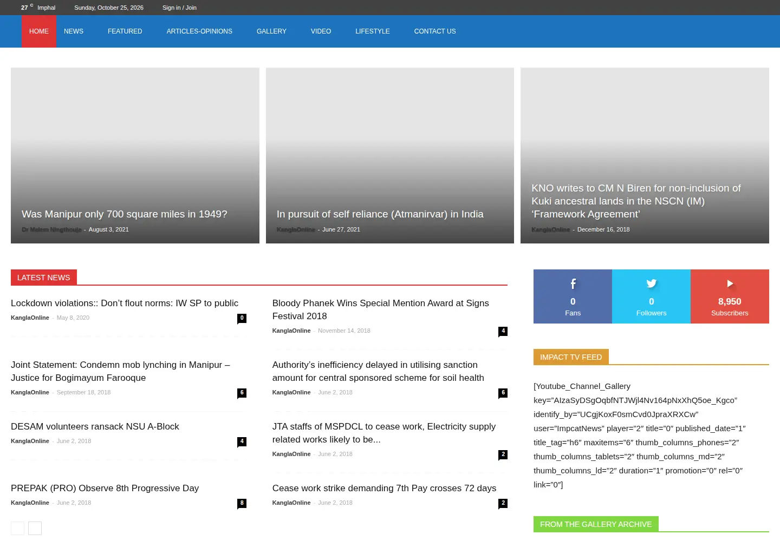This screenshot has width=780, height=541.
Task: Open the NEWS menu item
Action: [x=74, y=31]
